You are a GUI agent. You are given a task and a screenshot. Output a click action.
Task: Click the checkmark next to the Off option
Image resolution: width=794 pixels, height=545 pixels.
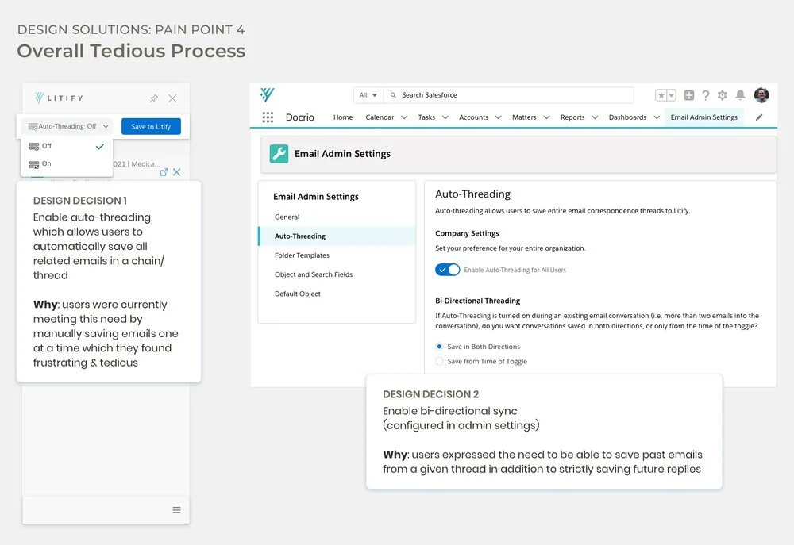click(x=100, y=147)
